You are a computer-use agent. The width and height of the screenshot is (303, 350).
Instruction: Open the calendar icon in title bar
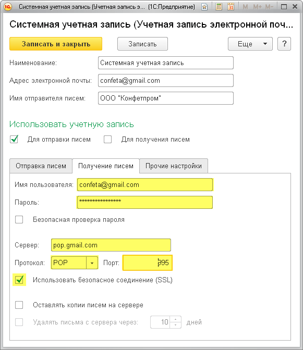[x=231, y=7]
